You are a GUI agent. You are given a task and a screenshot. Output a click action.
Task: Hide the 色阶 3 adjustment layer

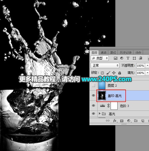93,106
